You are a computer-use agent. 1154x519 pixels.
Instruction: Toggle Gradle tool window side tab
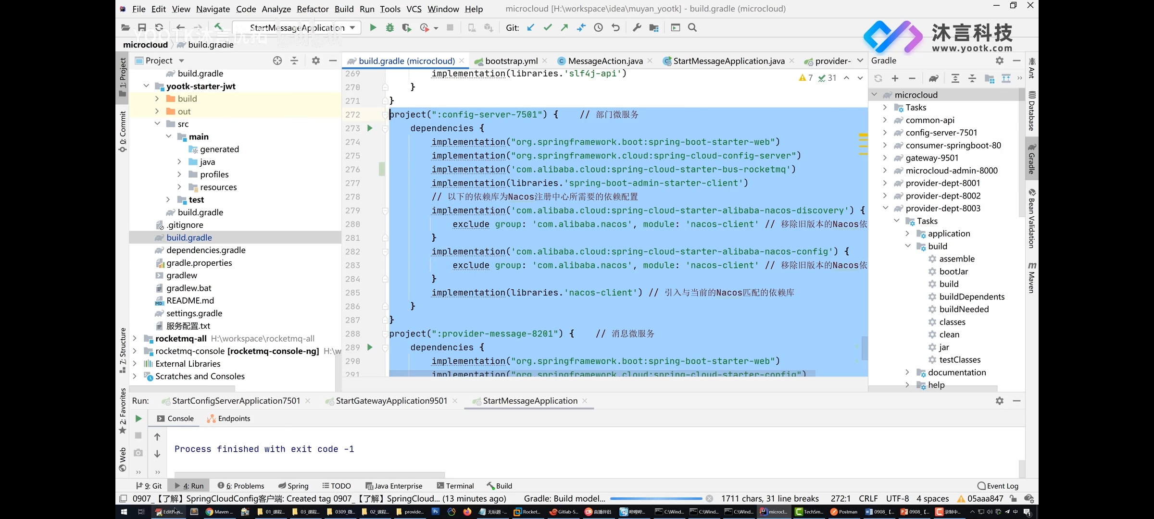pyautogui.click(x=1032, y=159)
